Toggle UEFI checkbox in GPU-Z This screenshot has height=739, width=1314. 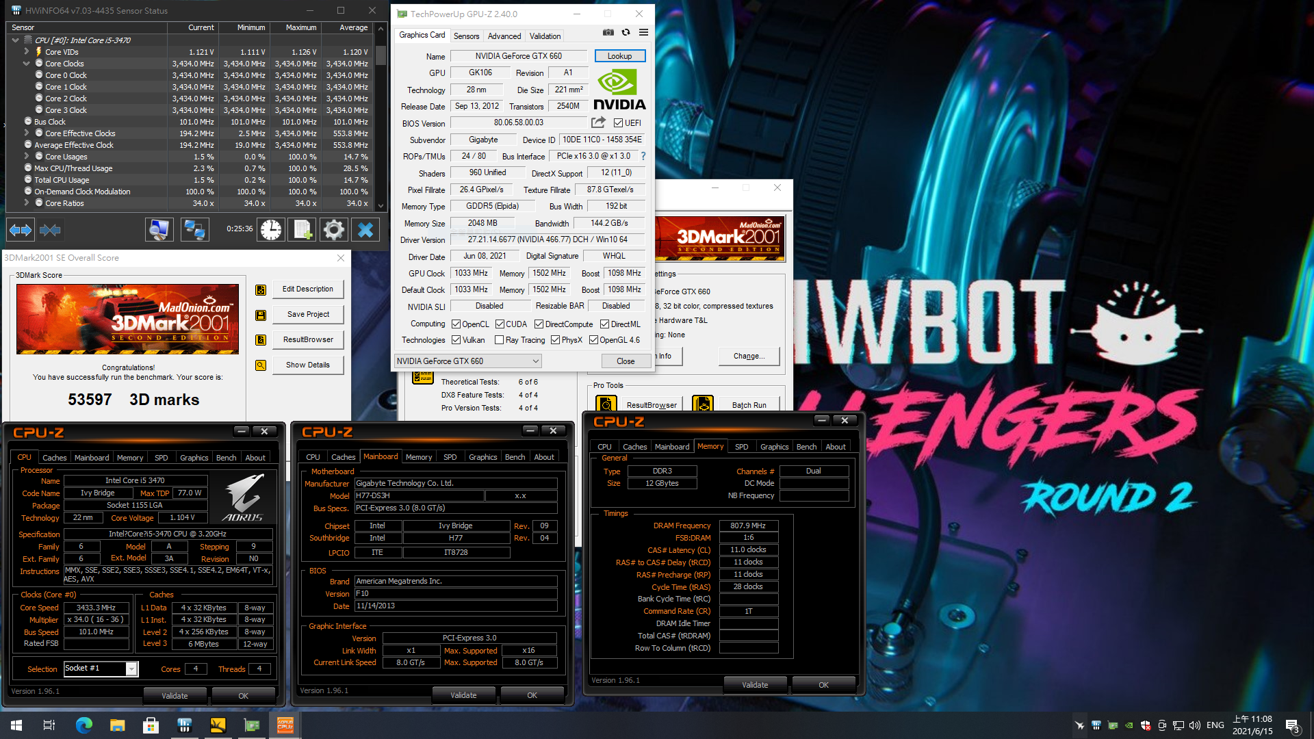pyautogui.click(x=619, y=123)
